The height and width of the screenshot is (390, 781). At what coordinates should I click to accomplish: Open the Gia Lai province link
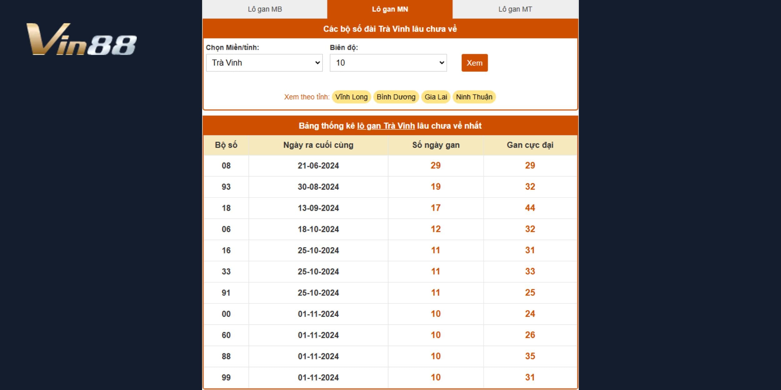click(x=436, y=97)
